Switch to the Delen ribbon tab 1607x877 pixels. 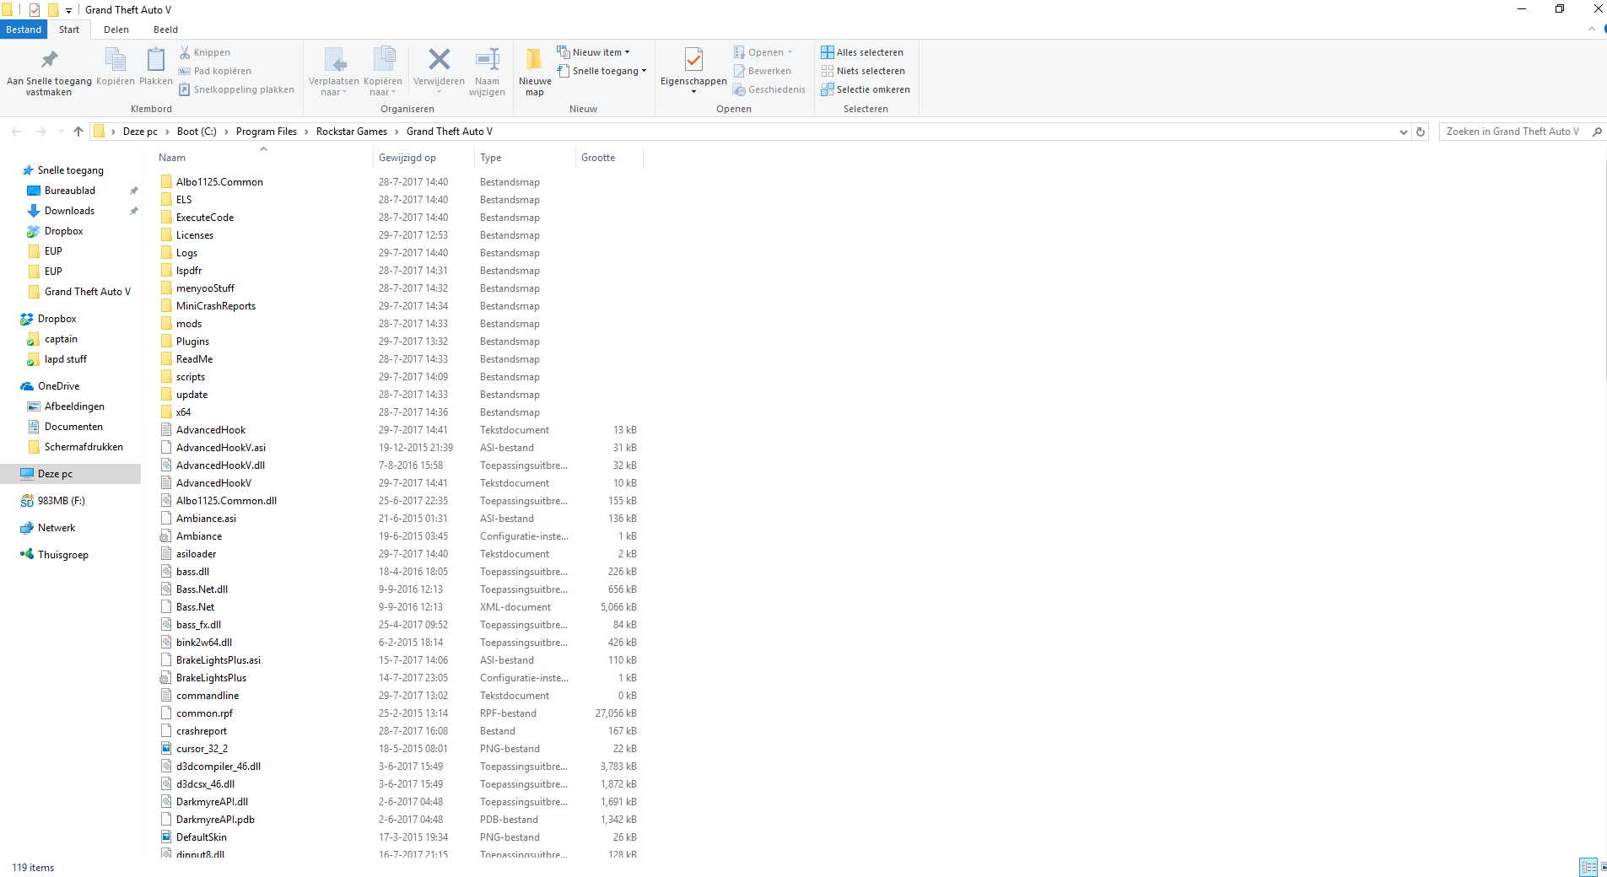[x=116, y=30]
